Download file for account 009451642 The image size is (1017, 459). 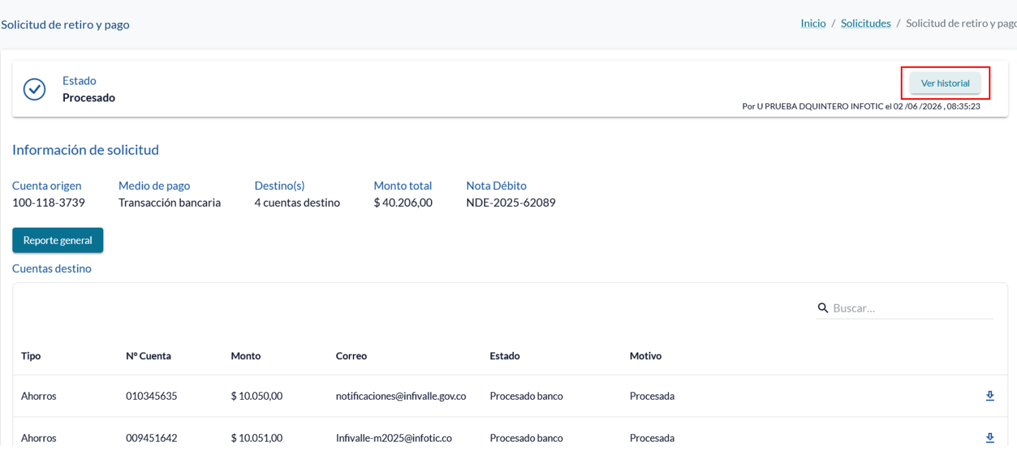tap(990, 438)
